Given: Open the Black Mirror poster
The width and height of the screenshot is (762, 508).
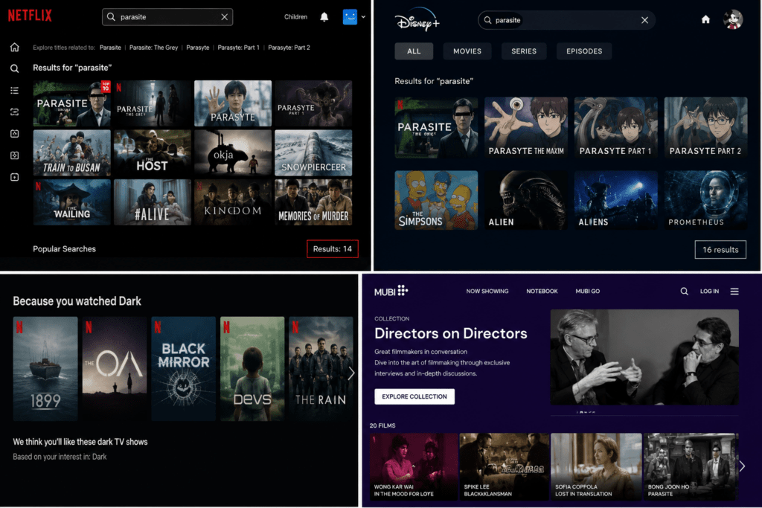Looking at the screenshot, I should (x=183, y=369).
